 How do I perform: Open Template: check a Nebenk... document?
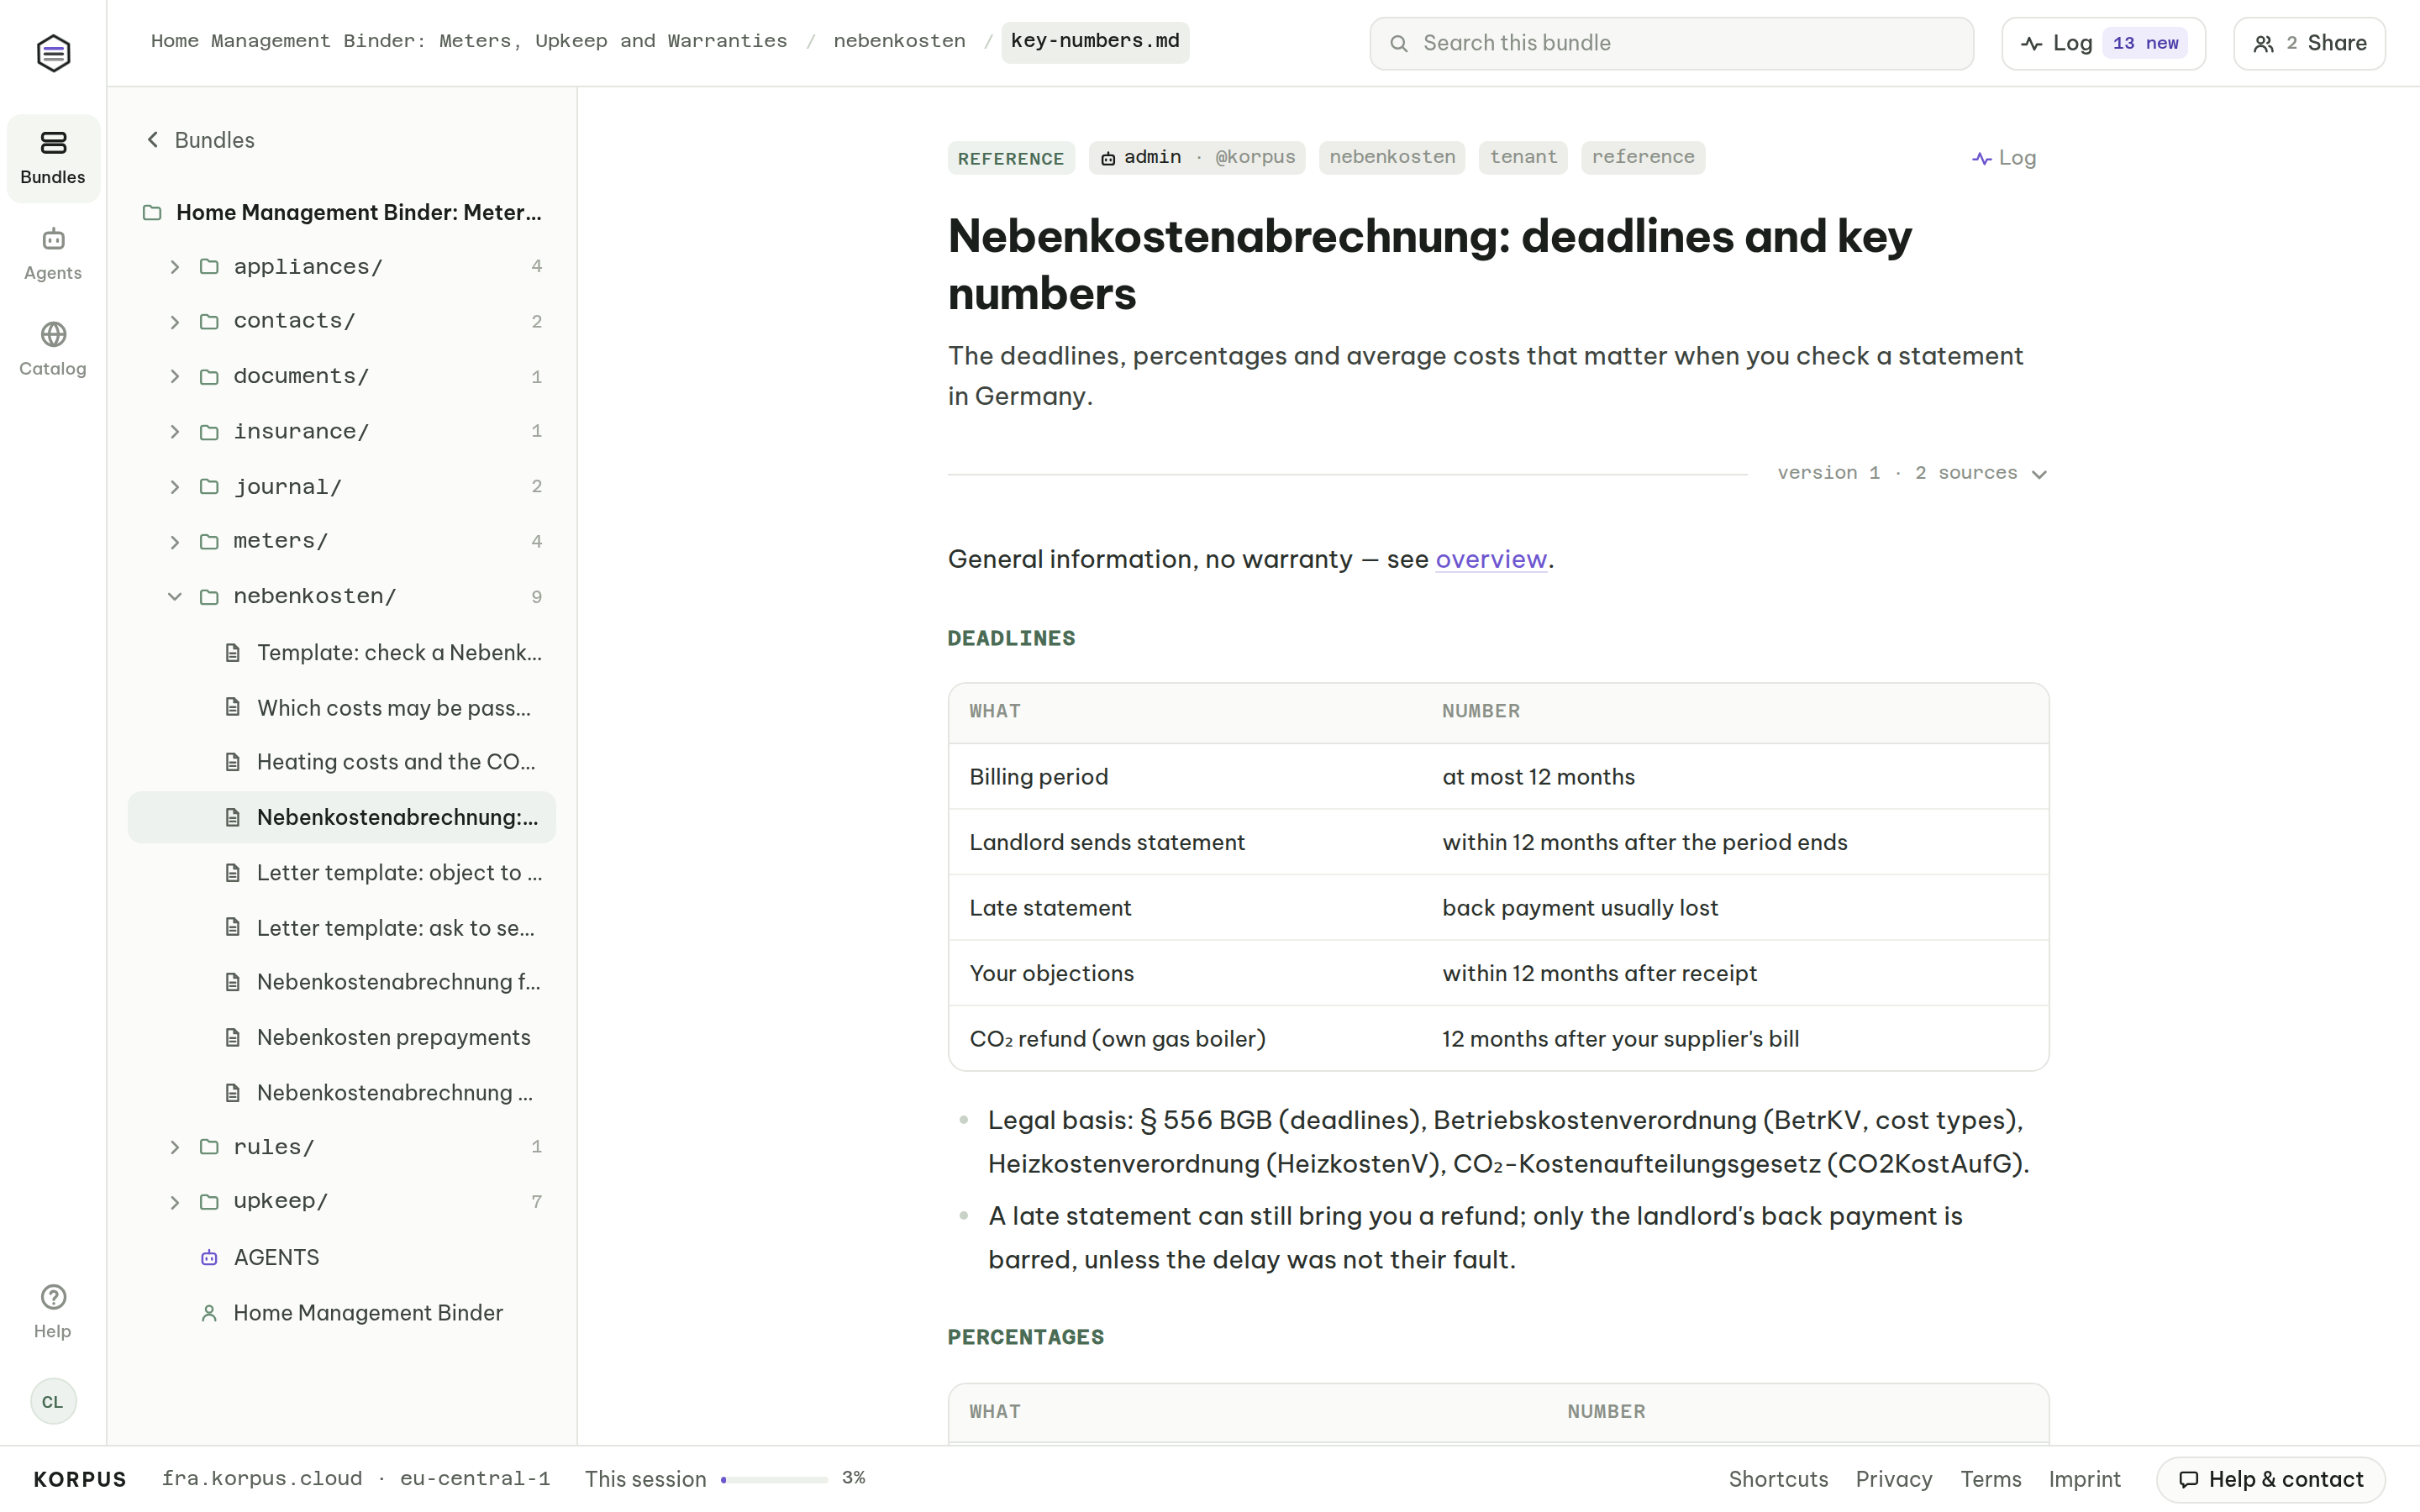pyautogui.click(x=342, y=652)
